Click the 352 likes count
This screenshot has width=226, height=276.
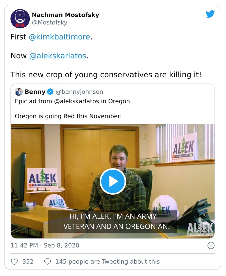28,262
